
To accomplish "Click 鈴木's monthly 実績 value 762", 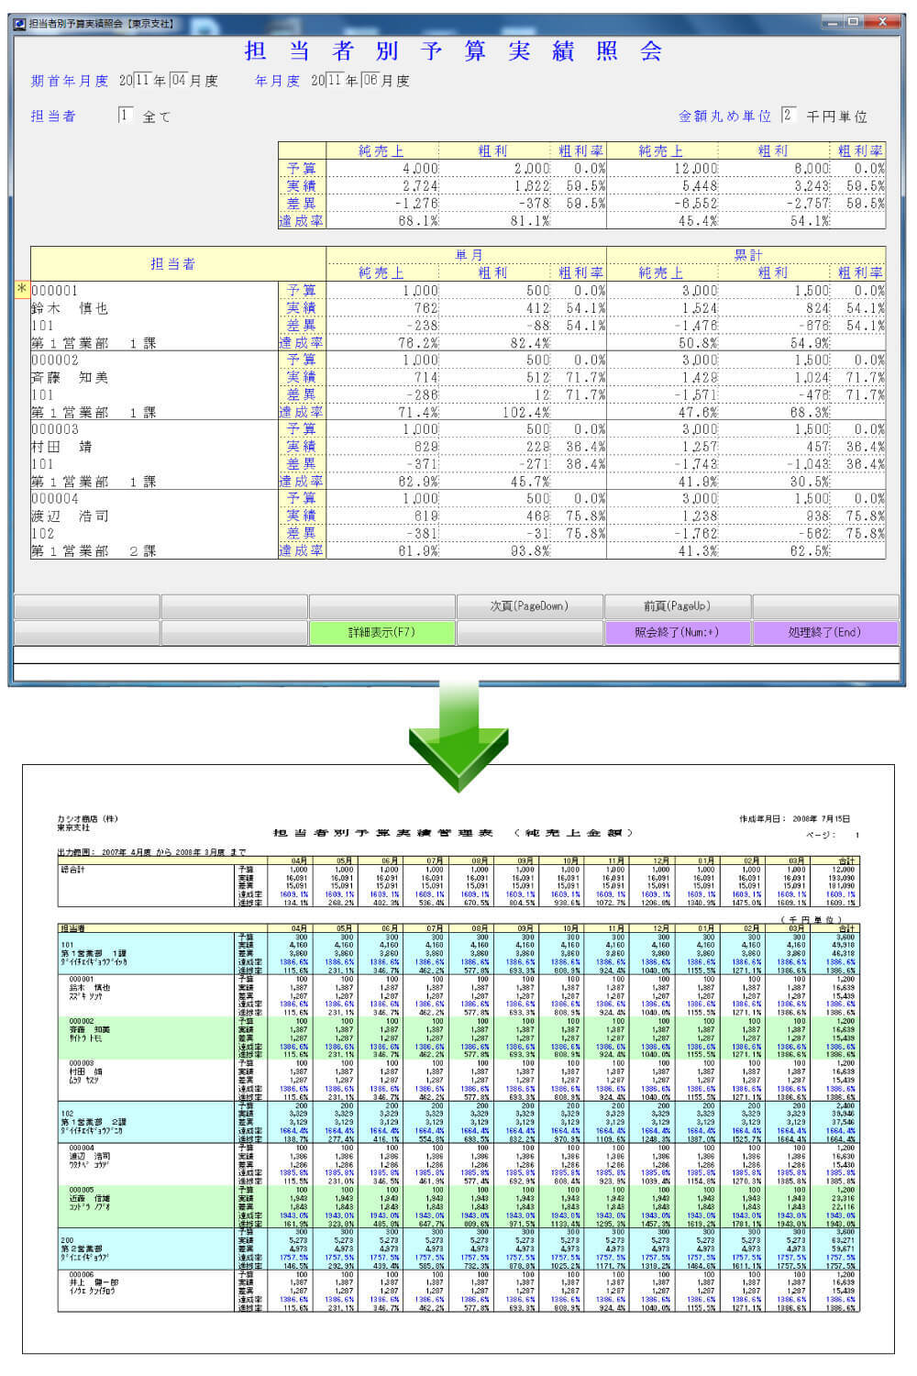I will (426, 308).
